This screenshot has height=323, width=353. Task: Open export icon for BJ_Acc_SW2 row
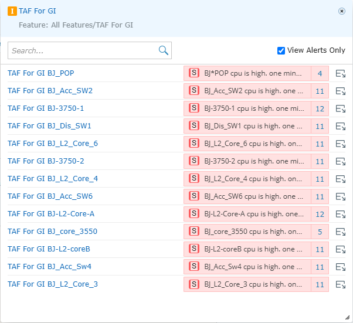pyautogui.click(x=340, y=91)
